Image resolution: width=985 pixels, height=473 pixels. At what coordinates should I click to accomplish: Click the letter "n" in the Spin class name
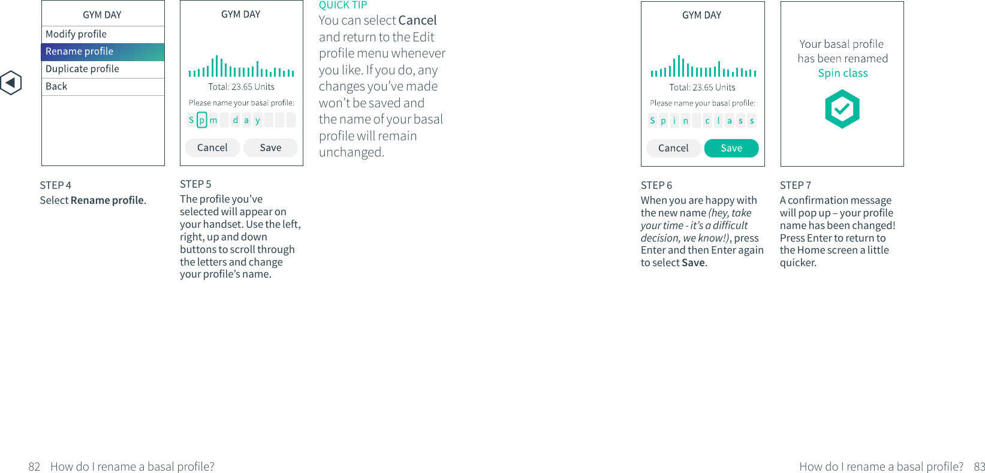685,120
